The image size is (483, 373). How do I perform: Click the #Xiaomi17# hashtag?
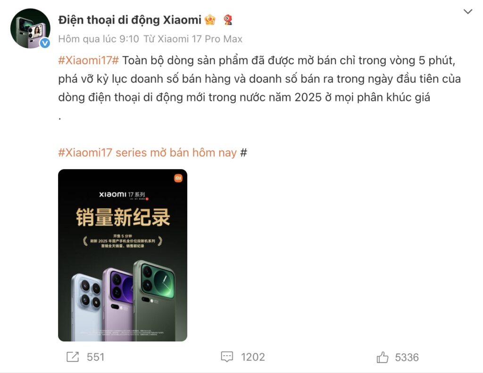point(88,60)
